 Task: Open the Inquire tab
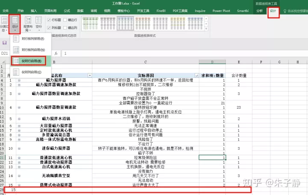(x=200, y=11)
